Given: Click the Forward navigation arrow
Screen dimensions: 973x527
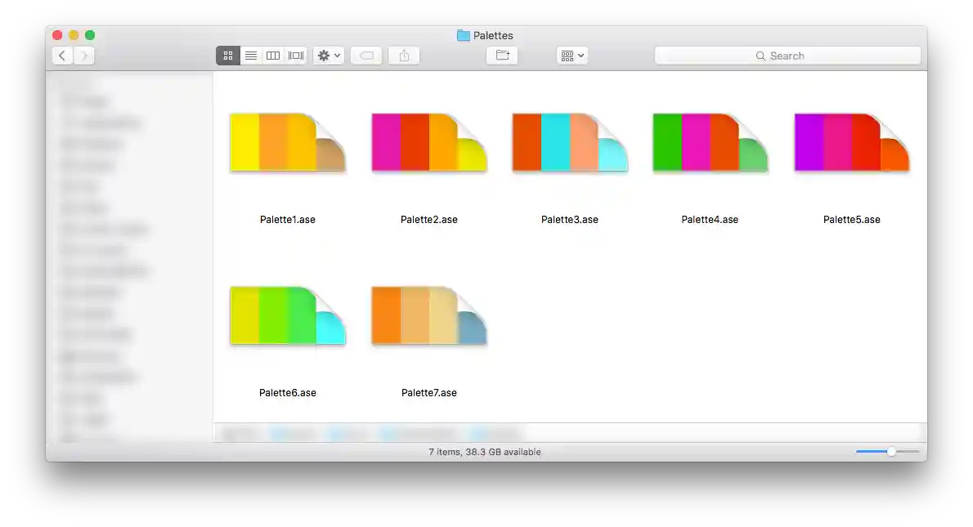Looking at the screenshot, I should [x=84, y=56].
